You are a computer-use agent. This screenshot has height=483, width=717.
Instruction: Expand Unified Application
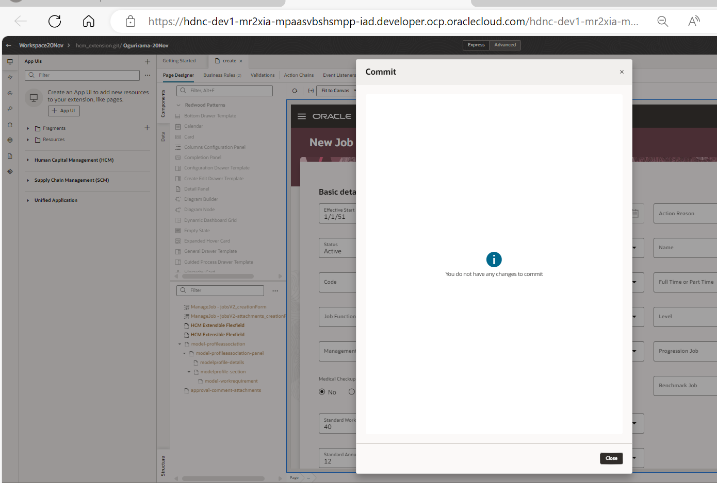(28, 200)
